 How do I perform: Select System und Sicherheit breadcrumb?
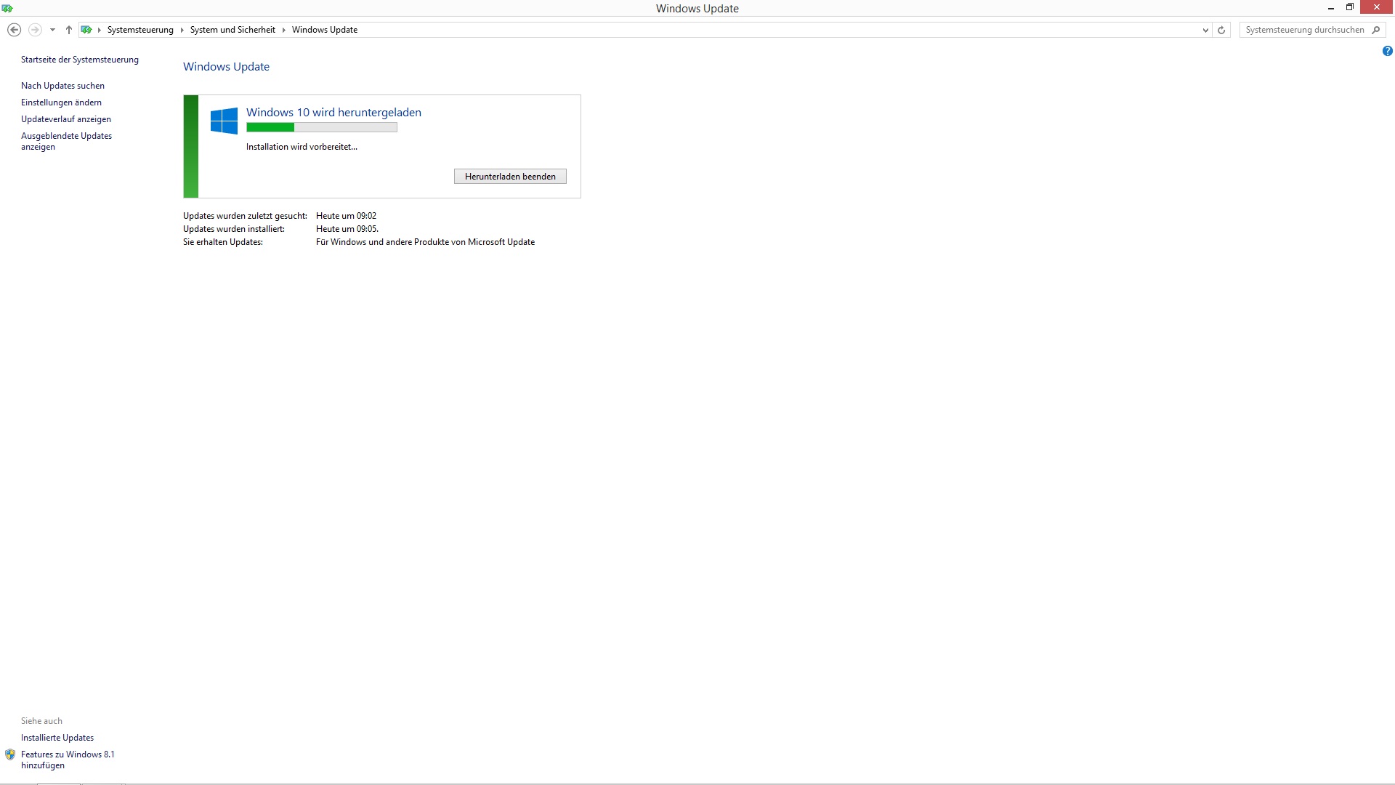(x=232, y=30)
